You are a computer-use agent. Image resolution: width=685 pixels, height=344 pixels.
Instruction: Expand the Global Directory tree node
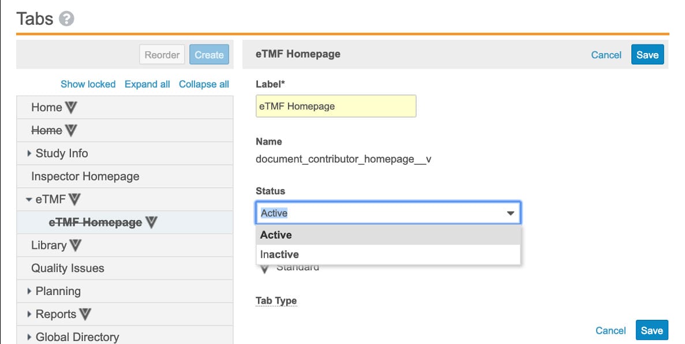[x=29, y=337]
